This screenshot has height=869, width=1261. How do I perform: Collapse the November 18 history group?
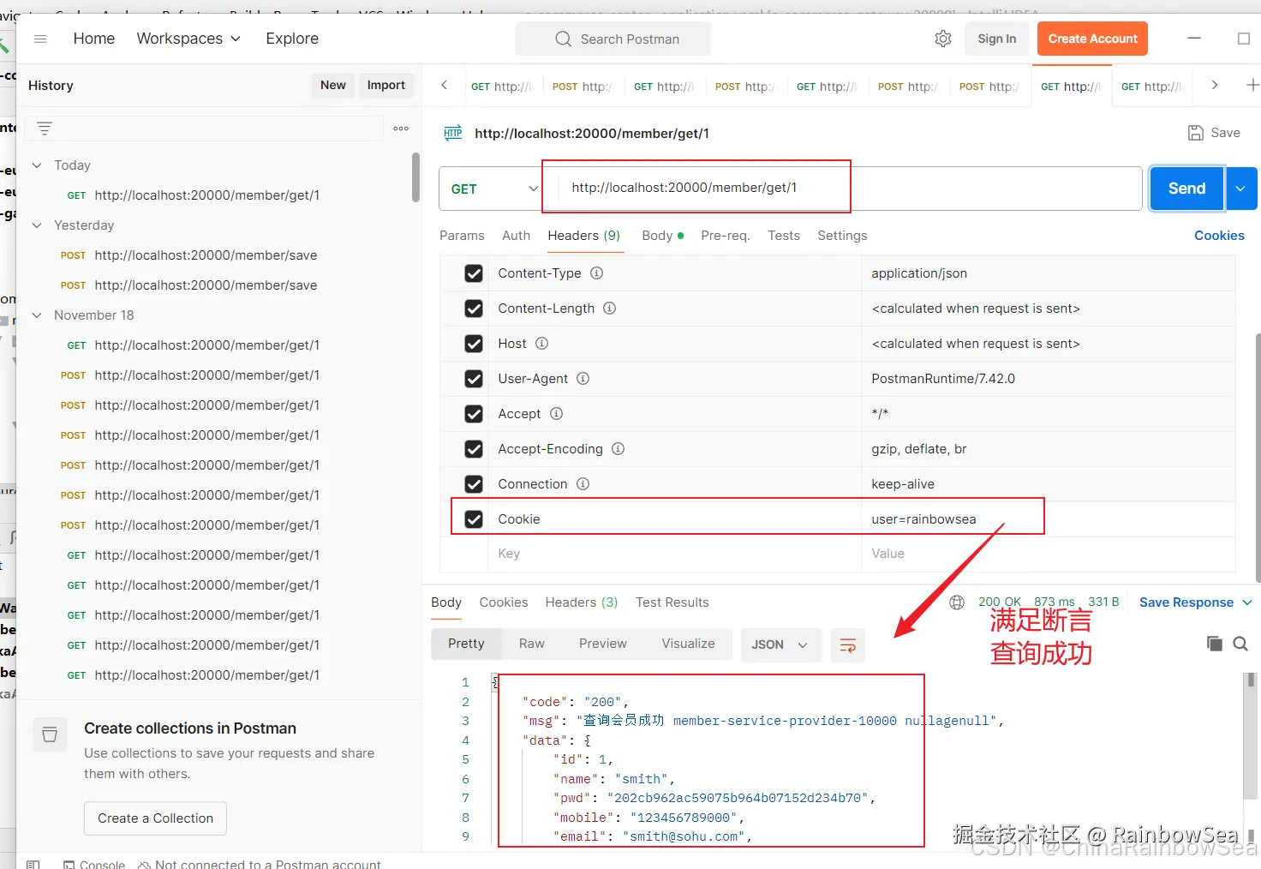pyautogui.click(x=37, y=315)
